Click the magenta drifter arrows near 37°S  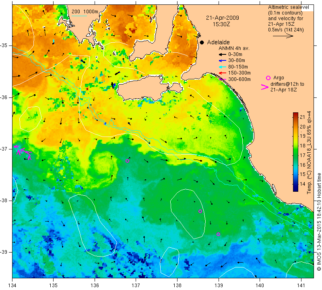tap(23, 152)
